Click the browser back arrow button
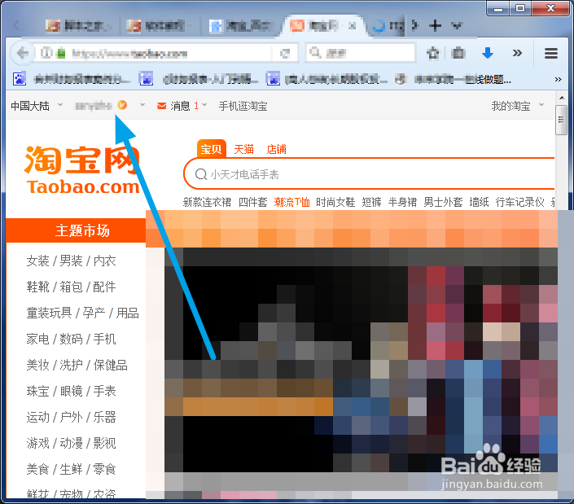Screen dimensions: 574x504 [22, 54]
